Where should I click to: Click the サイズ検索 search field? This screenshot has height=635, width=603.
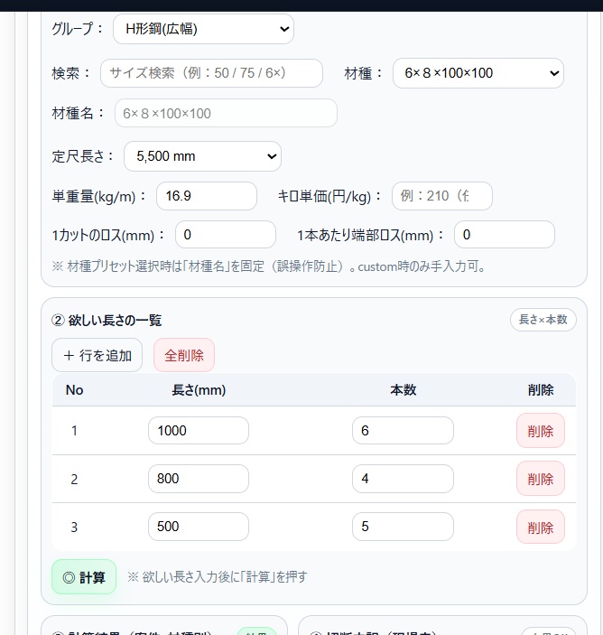[x=211, y=73]
